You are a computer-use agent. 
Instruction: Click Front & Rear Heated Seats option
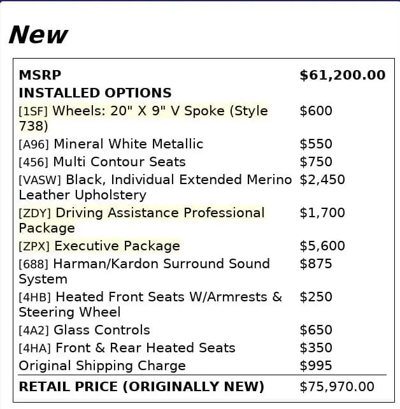pos(127,348)
